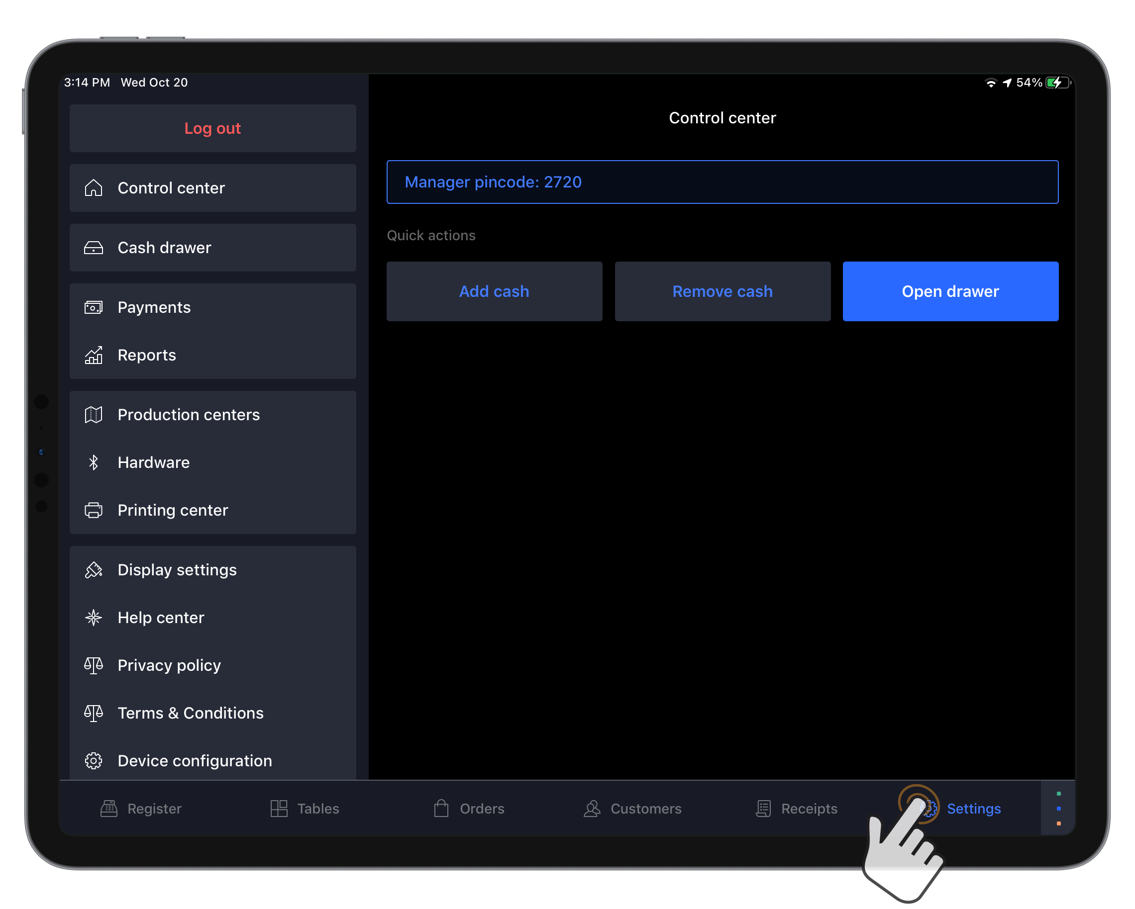
Task: Click Log out red menu item
Action: (x=212, y=128)
